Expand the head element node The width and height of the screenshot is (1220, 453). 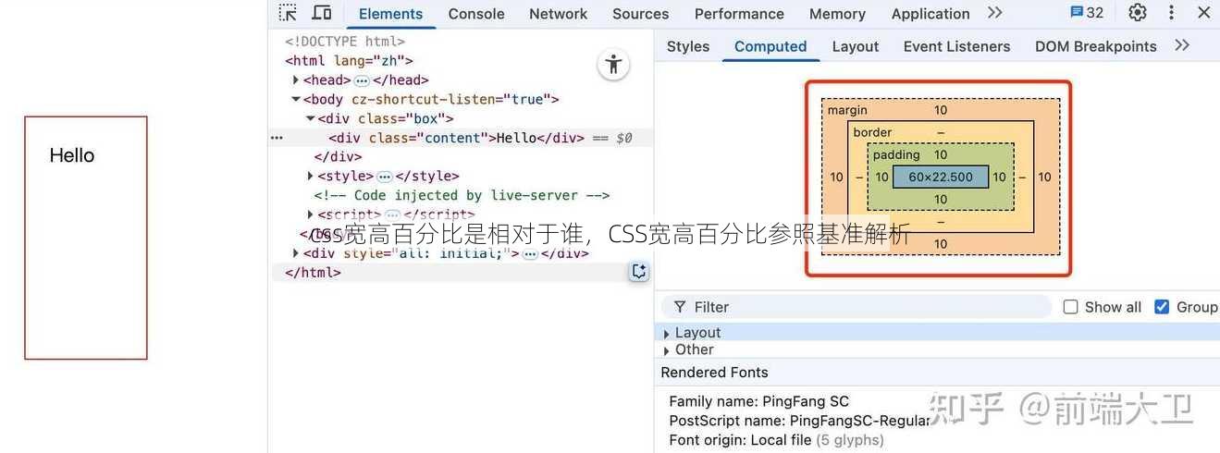pos(296,80)
